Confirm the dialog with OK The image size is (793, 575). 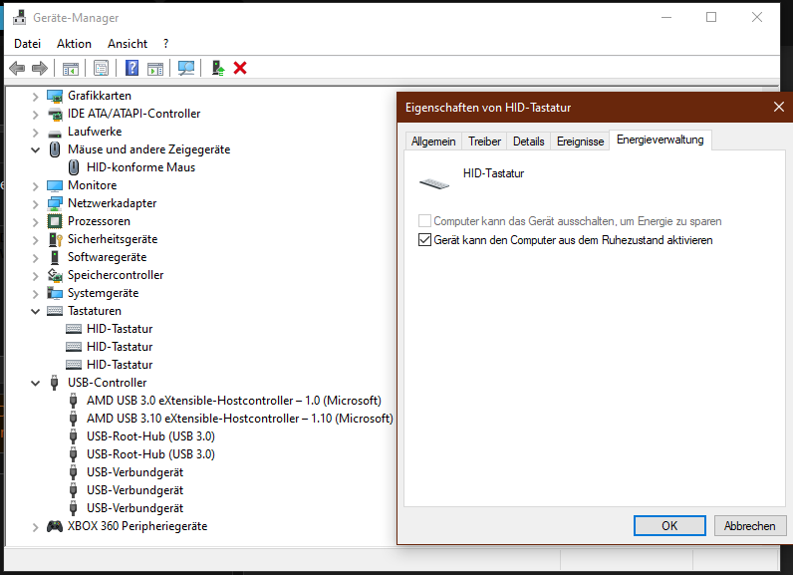(669, 526)
